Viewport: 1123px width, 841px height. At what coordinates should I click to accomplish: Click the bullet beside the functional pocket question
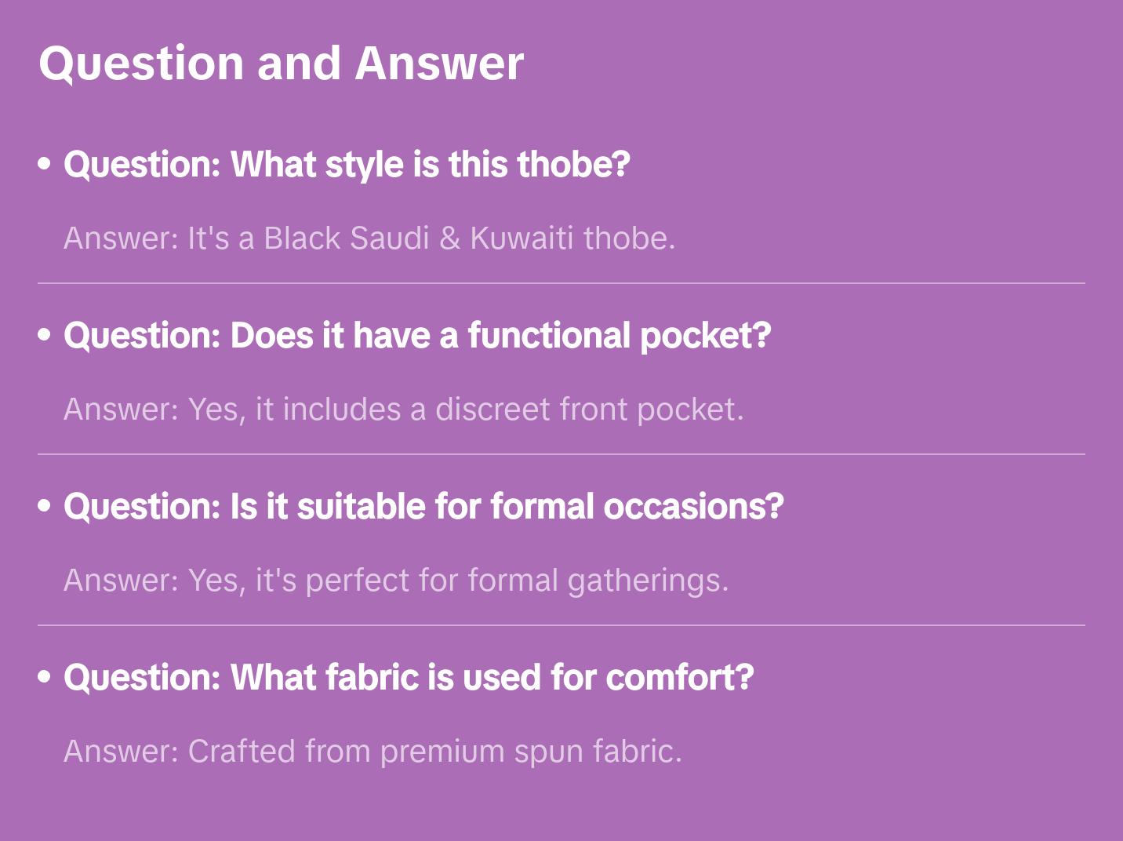[x=45, y=335]
